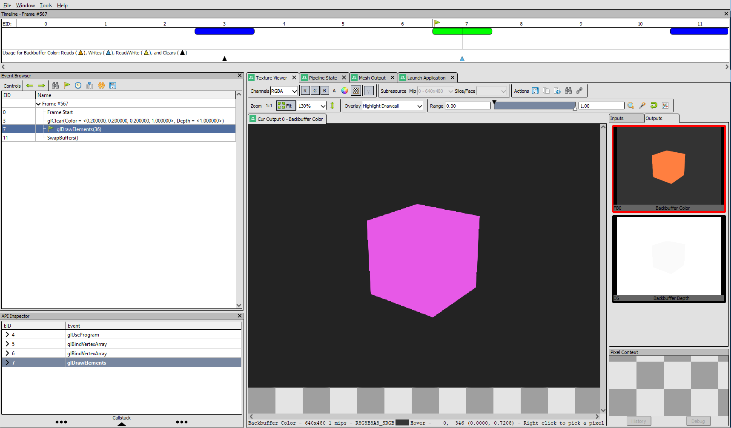731x428 pixels.
Task: Click the clock timing icon in Event Browser
Action: [x=78, y=86]
